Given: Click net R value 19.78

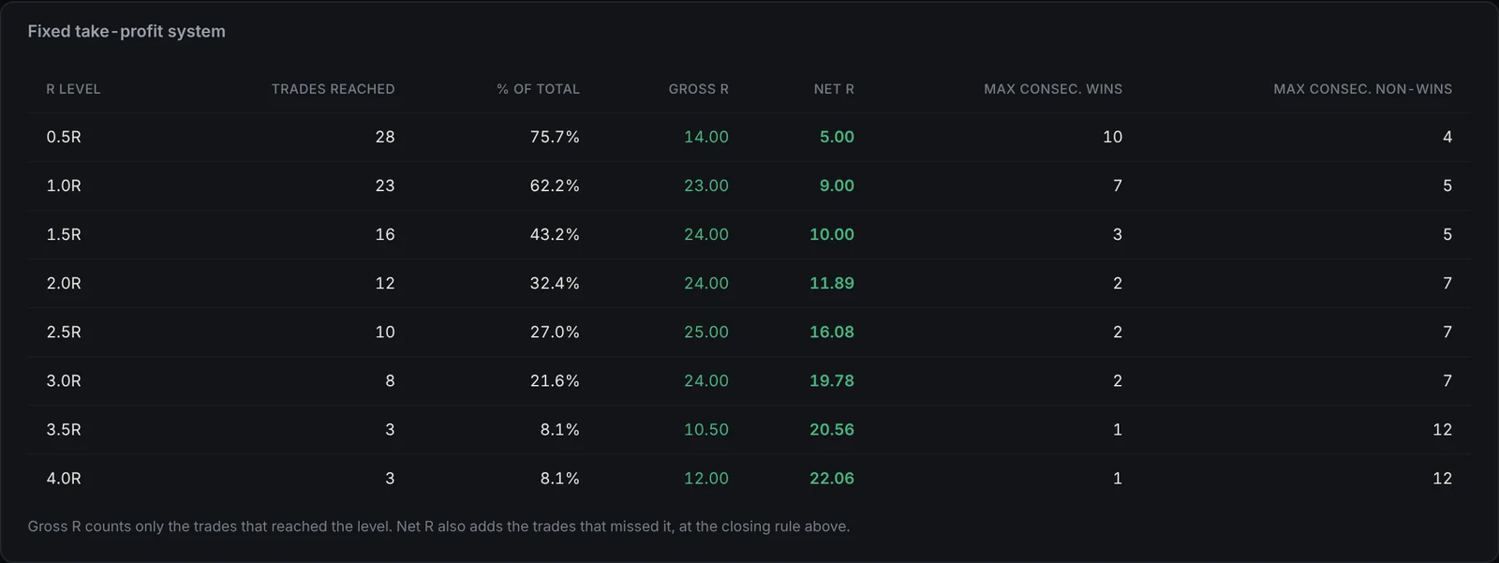Looking at the screenshot, I should pyautogui.click(x=832, y=380).
